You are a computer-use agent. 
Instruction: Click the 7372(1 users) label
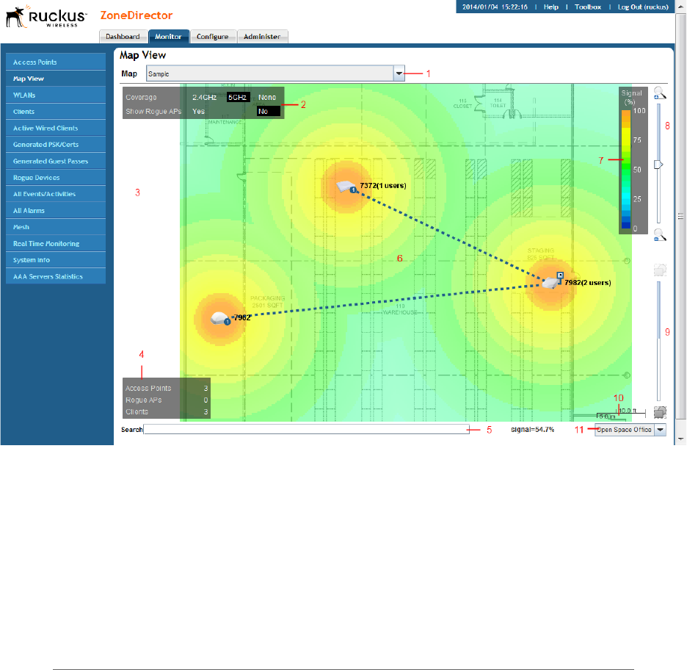[x=383, y=185]
